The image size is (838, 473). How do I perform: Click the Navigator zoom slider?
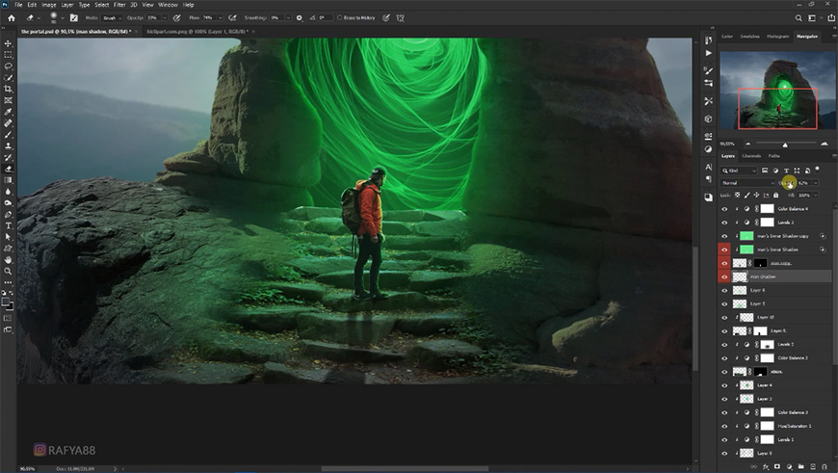point(785,144)
